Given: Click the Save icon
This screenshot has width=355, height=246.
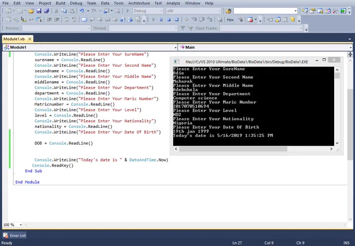Looking at the screenshot, I should (39, 11).
